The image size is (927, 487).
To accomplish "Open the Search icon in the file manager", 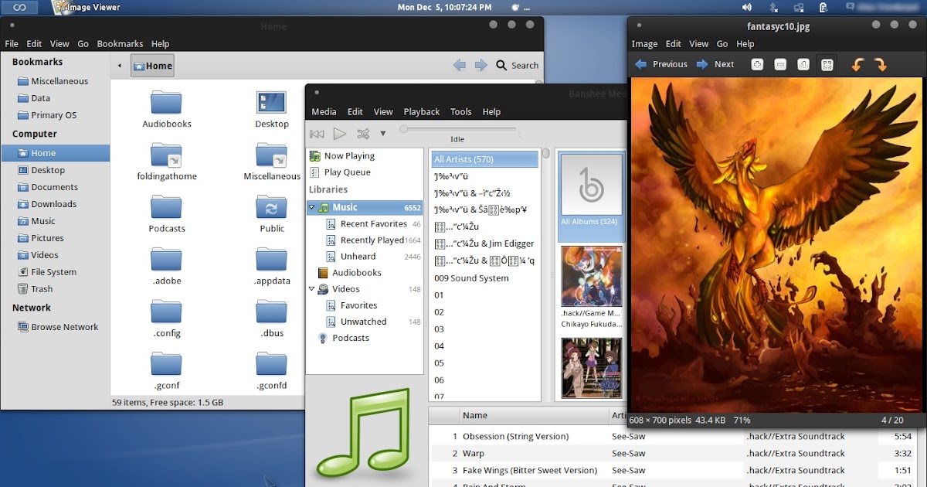I will [x=501, y=65].
